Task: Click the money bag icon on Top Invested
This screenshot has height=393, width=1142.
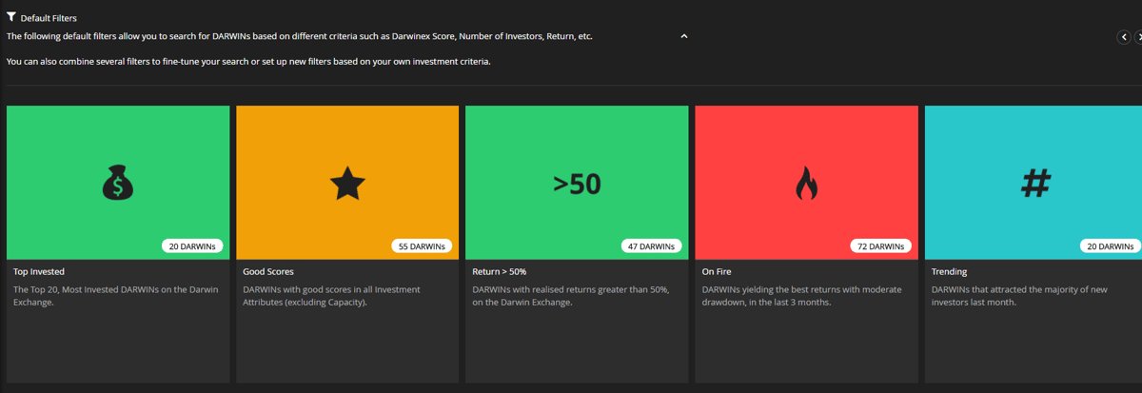Action: [118, 183]
